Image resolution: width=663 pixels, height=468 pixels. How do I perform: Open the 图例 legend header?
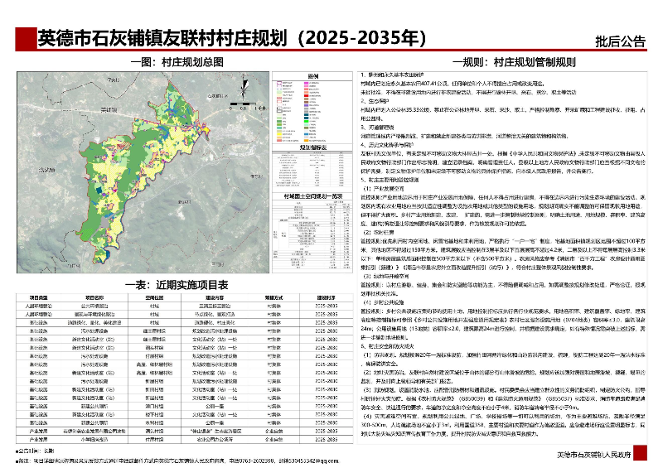[x=314, y=75]
